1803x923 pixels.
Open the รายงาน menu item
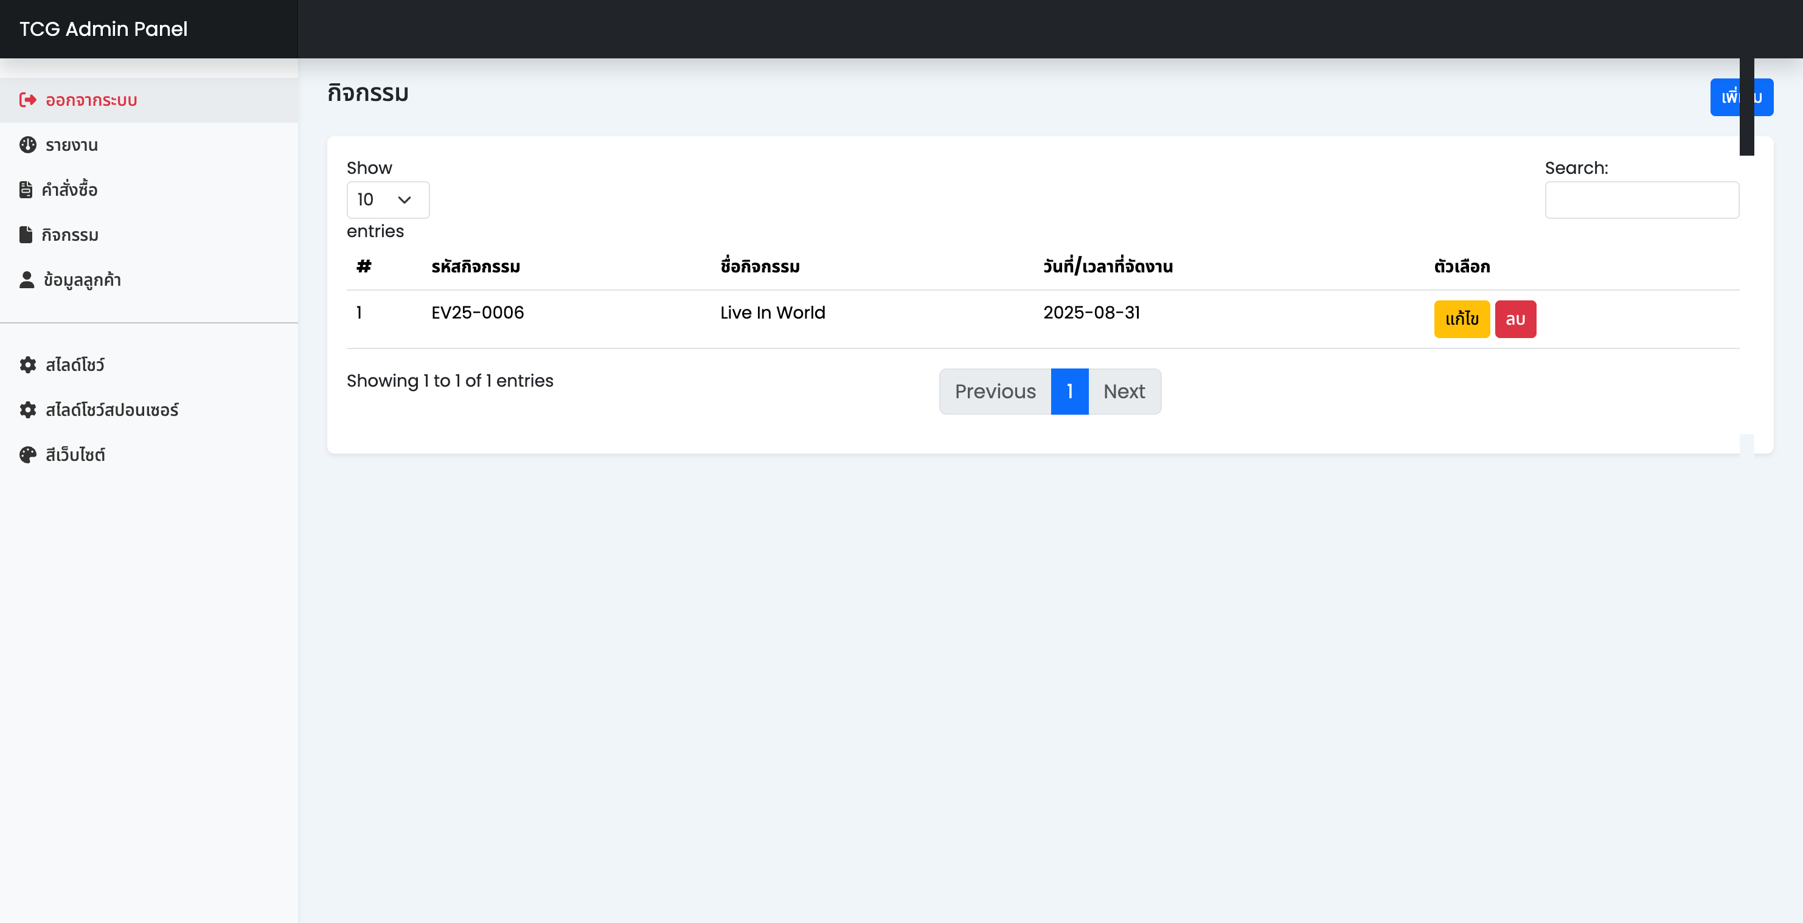[x=71, y=145]
